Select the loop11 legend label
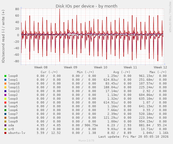Screen dimensions: 173x144 (x=14, y=87)
